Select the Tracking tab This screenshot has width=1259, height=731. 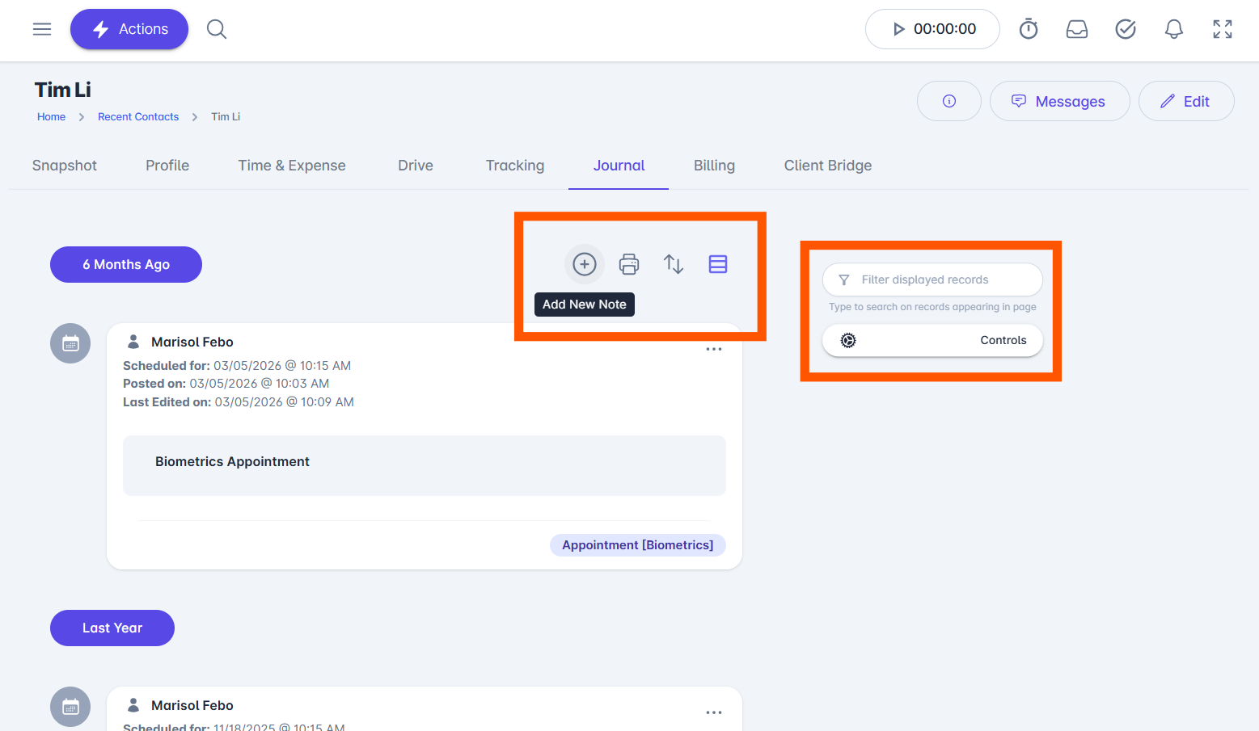point(515,166)
